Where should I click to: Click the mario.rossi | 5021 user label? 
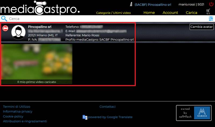191,4
